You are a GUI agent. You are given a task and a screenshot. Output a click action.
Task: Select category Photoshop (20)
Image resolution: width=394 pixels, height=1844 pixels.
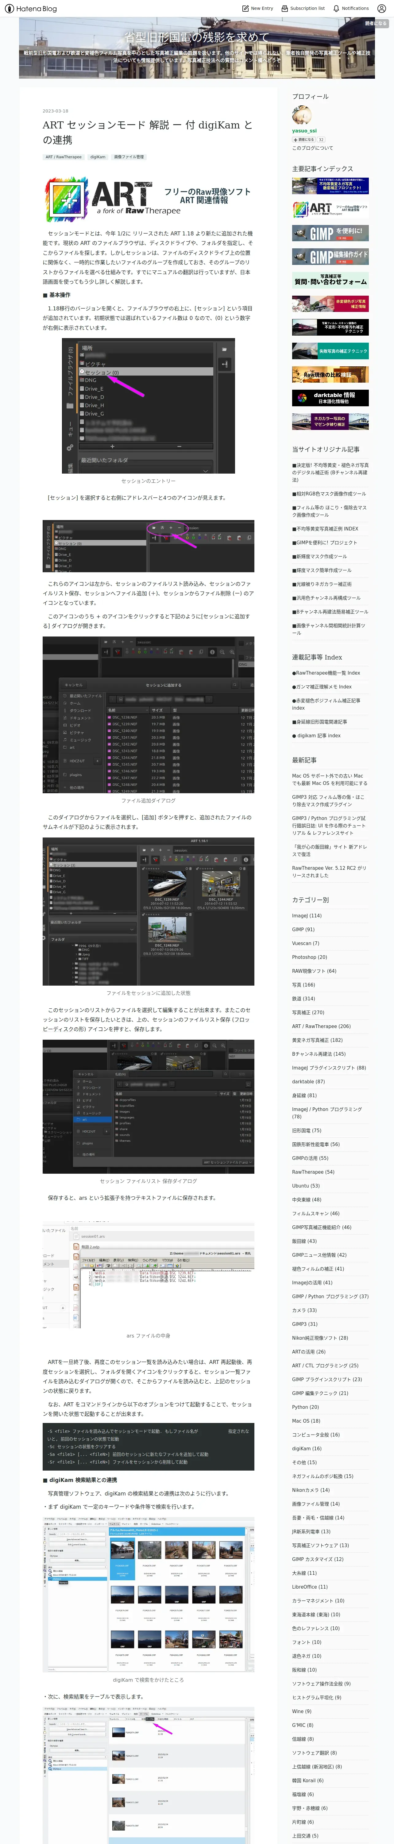(x=310, y=957)
